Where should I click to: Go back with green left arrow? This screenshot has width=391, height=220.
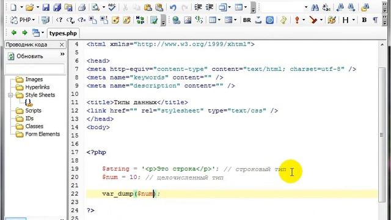pyautogui.click(x=14, y=32)
